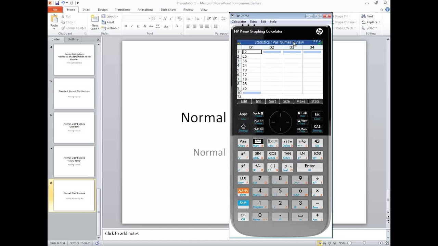Click cell D1 row 1 containing 12
This screenshot has height=246, width=438.
coord(252,52)
